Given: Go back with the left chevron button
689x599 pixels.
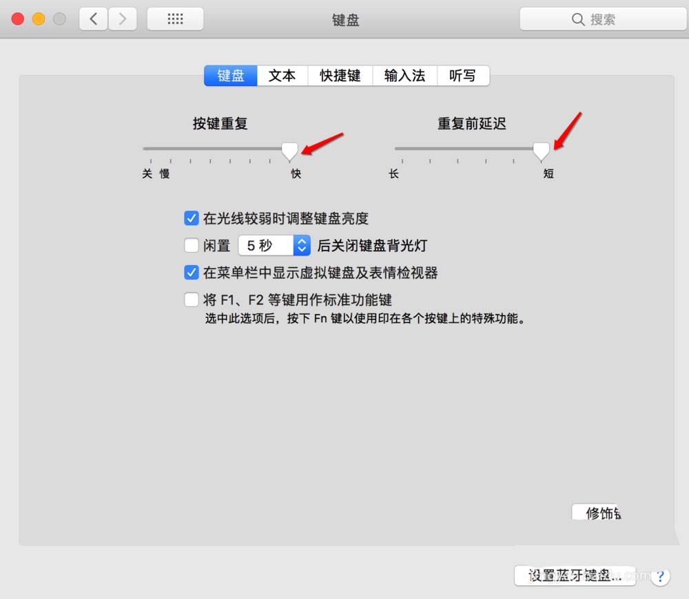Looking at the screenshot, I should (93, 19).
